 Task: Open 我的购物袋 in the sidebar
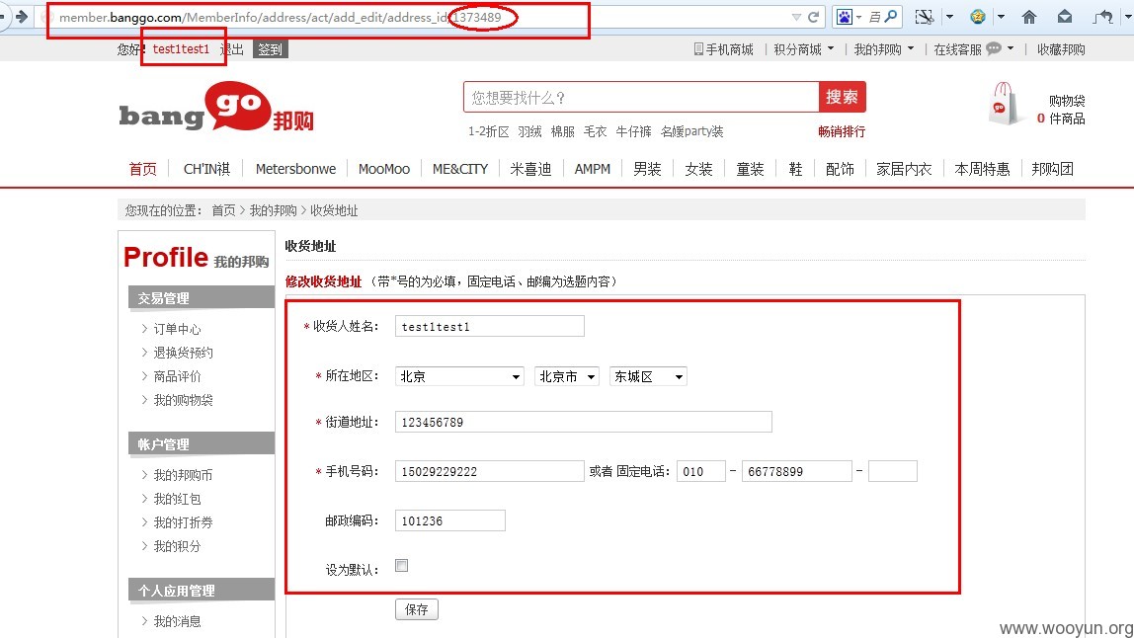(183, 400)
